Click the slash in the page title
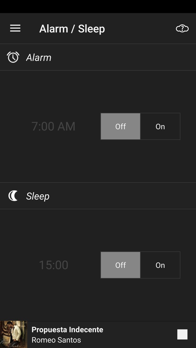 pos(73,29)
